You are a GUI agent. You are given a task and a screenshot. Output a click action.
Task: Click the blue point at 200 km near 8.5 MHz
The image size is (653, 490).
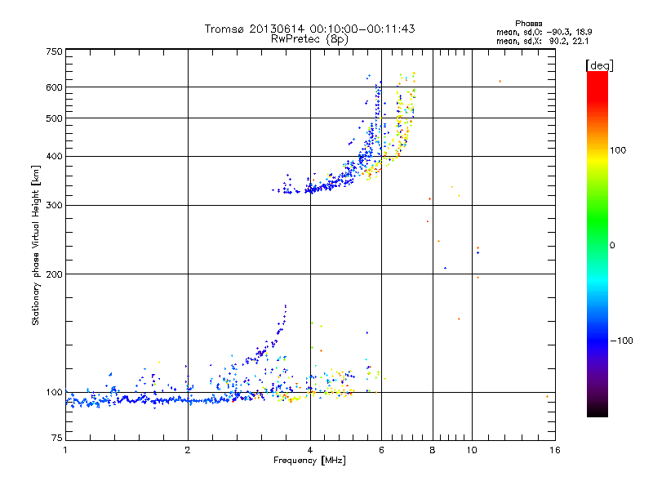[445, 268]
